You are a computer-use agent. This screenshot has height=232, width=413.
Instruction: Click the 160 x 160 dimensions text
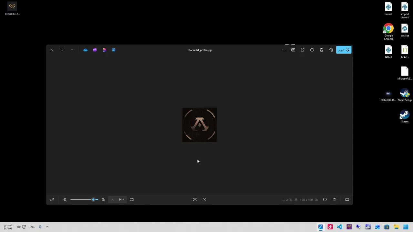click(306, 200)
